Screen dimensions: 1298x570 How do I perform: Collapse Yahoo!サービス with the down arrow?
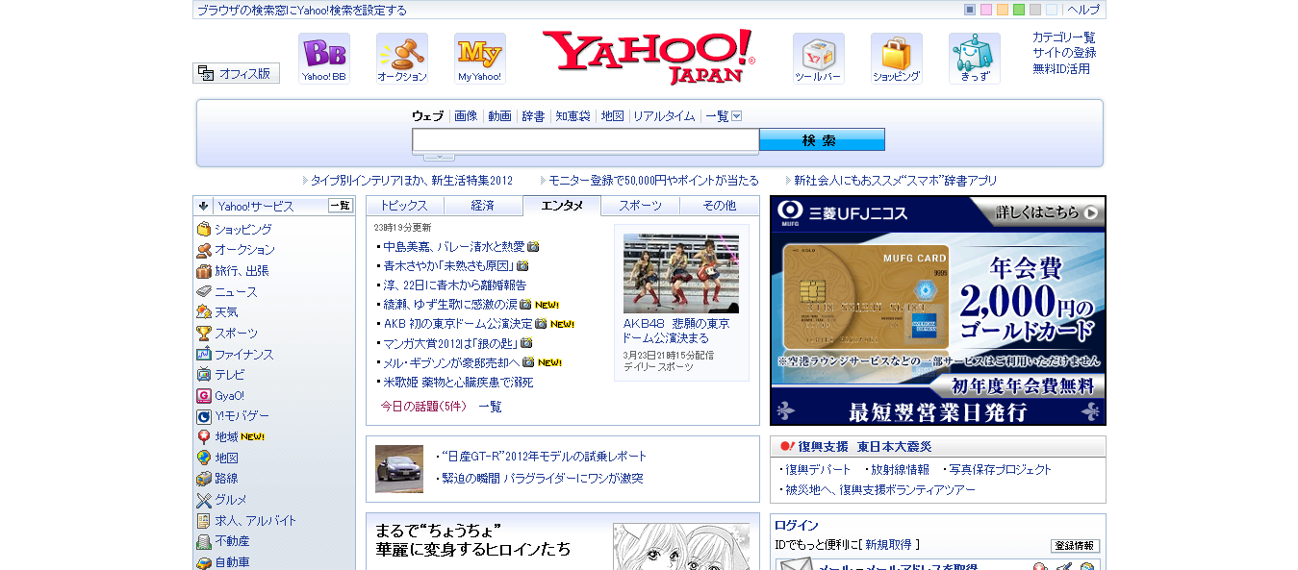point(204,206)
